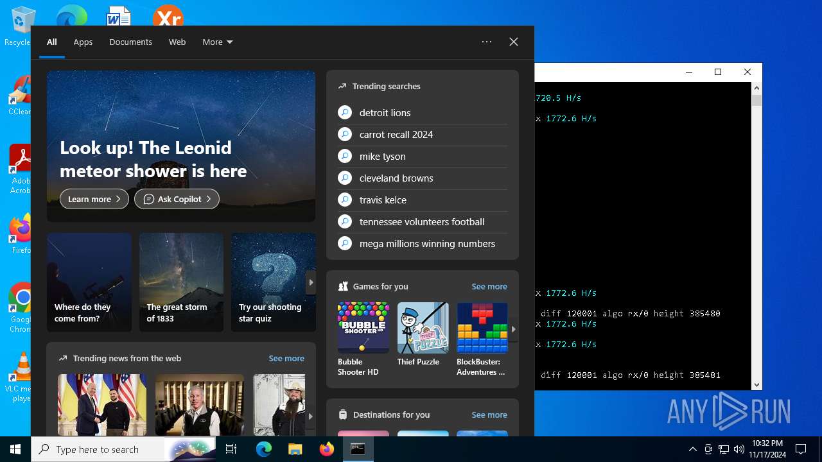Image resolution: width=822 pixels, height=462 pixels.
Task: Open Thief Puzzle game
Action: coord(423,334)
